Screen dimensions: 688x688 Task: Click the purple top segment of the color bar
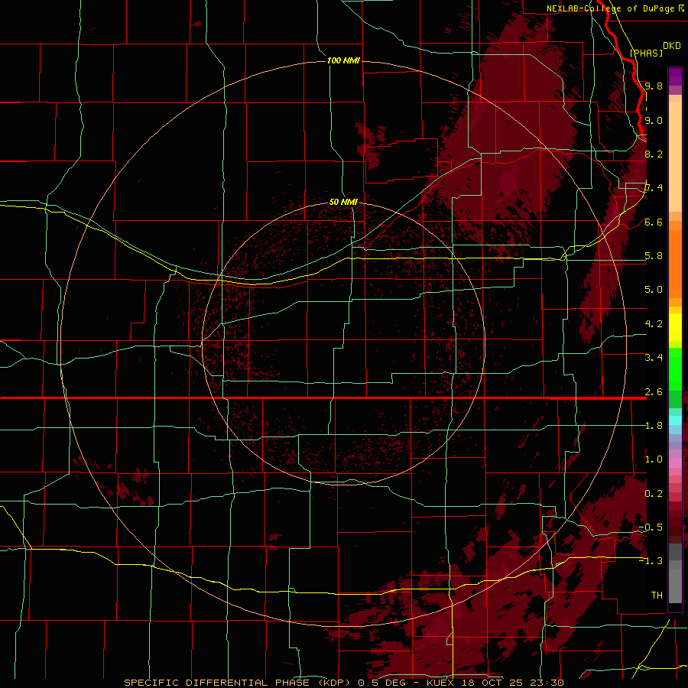pyautogui.click(x=675, y=76)
